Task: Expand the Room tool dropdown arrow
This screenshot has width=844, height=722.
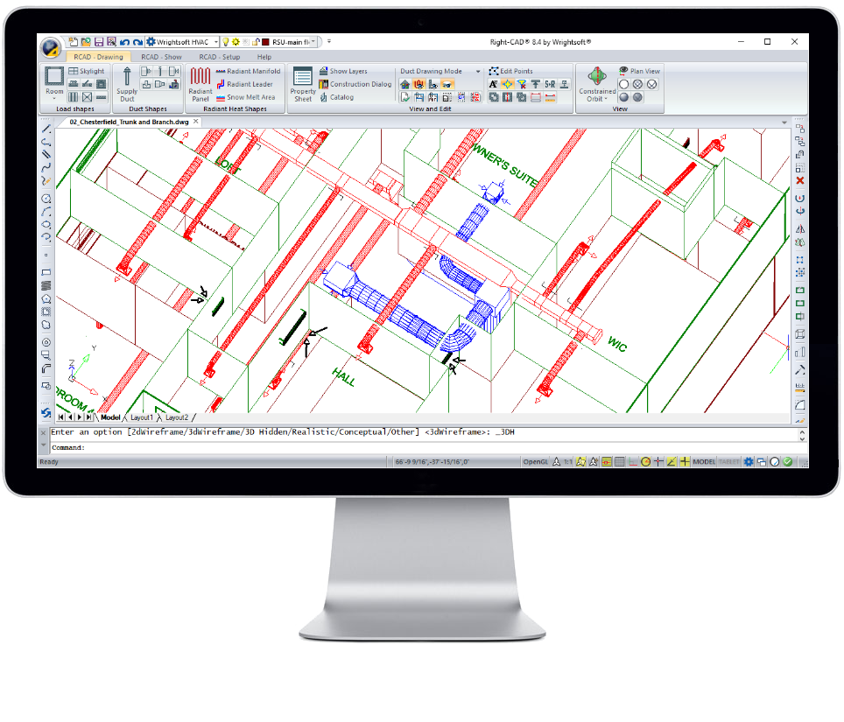Action: click(x=53, y=96)
